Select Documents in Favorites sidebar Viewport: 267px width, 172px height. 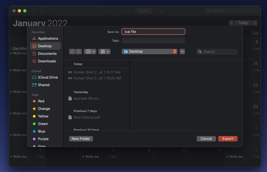click(47, 54)
